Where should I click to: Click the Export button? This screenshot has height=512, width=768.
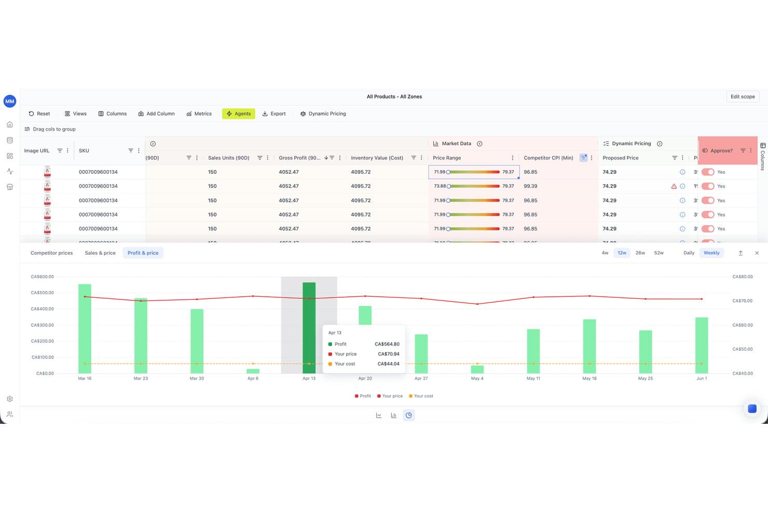274,114
